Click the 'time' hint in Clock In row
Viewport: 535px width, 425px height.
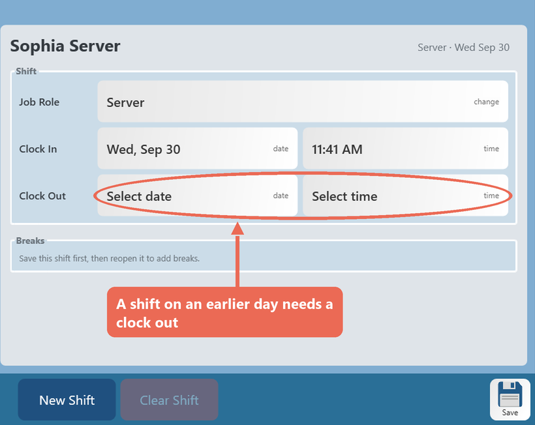tap(491, 149)
